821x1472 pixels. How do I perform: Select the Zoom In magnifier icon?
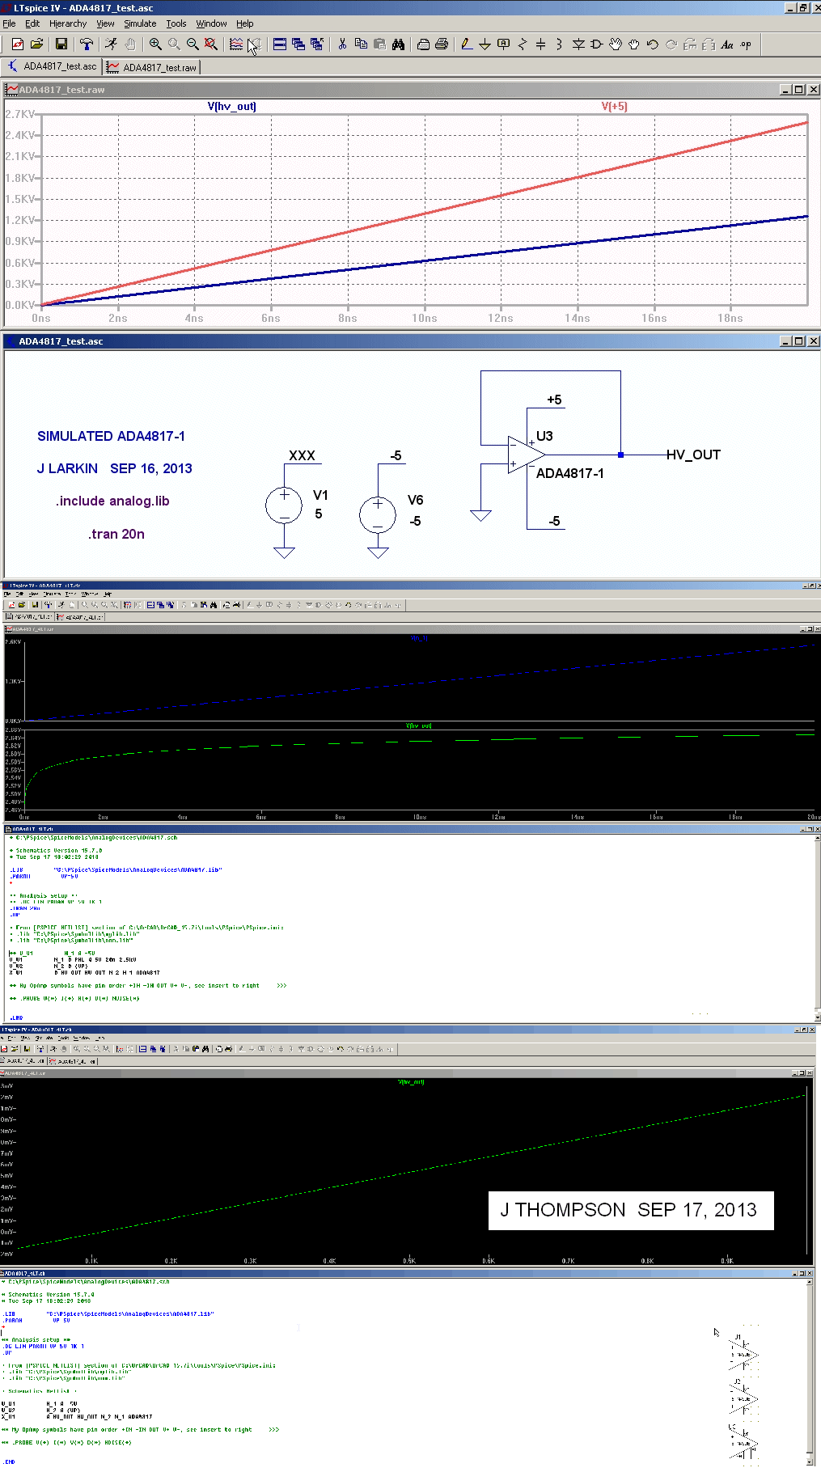click(x=154, y=44)
